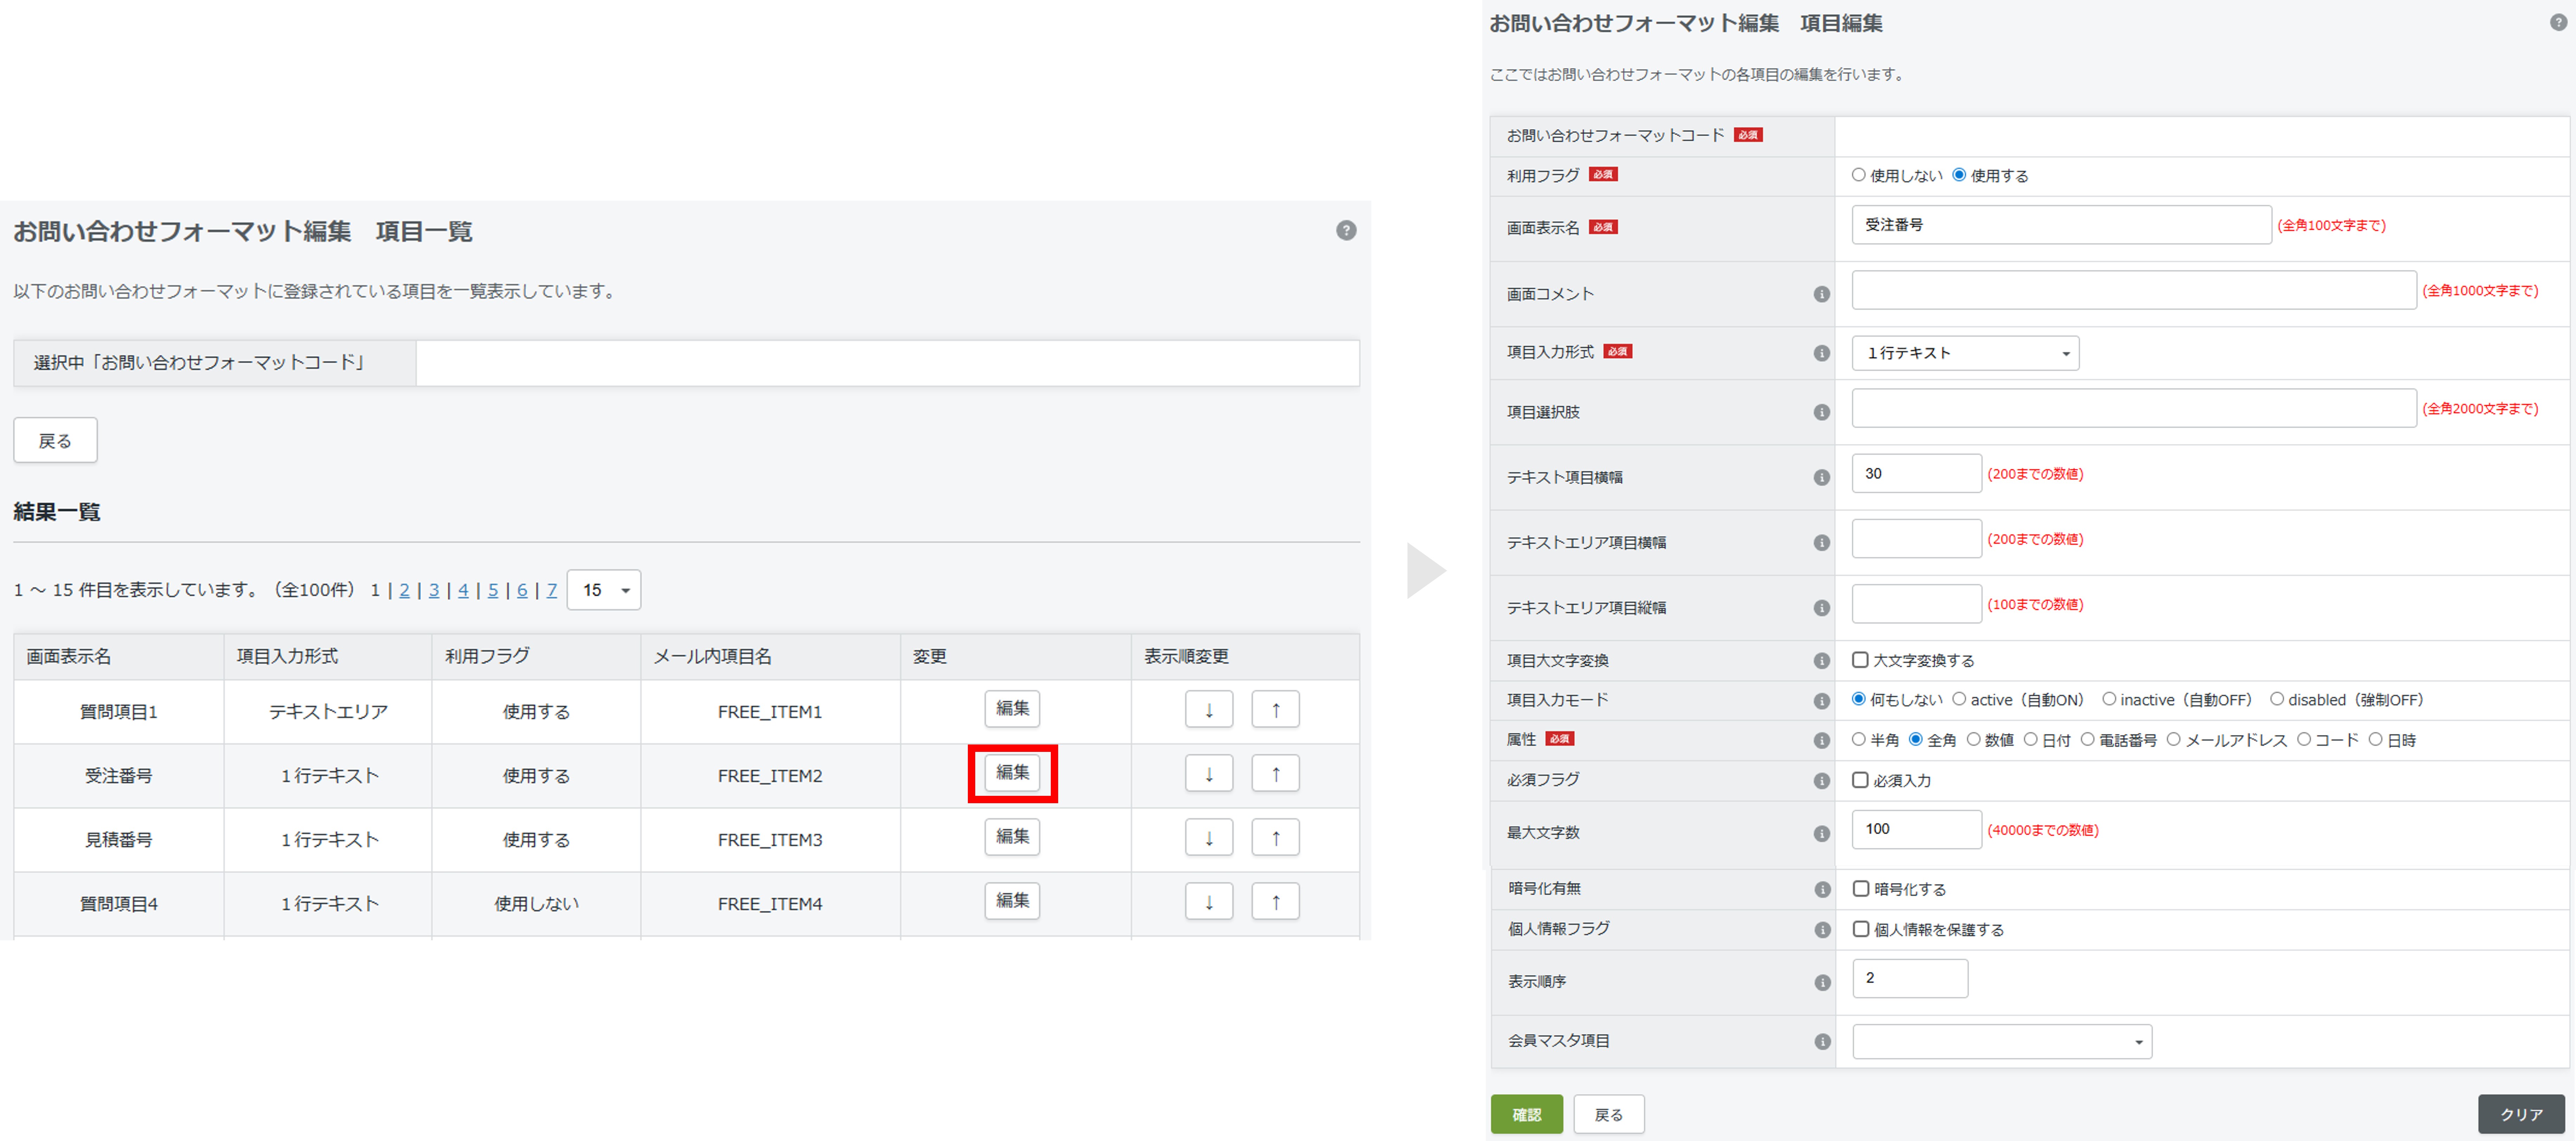Image resolution: width=2576 pixels, height=1141 pixels.
Task: Check 暗号化する checkbox
Action: click(1860, 889)
